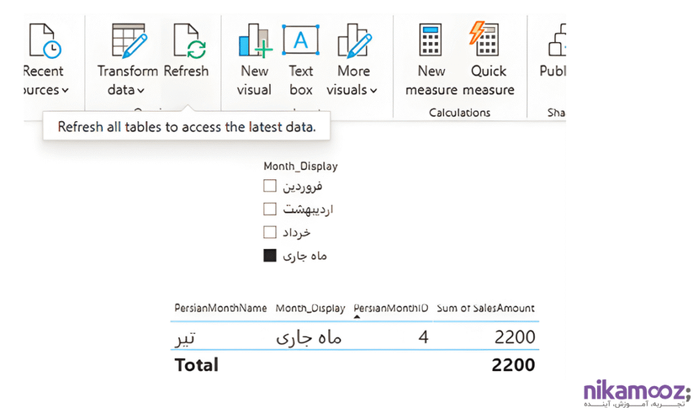Open the Text box tool

(x=300, y=39)
